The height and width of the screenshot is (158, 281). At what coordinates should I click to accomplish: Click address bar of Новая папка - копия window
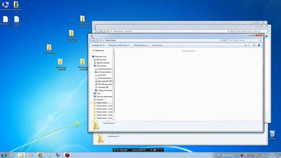(x=169, y=31)
